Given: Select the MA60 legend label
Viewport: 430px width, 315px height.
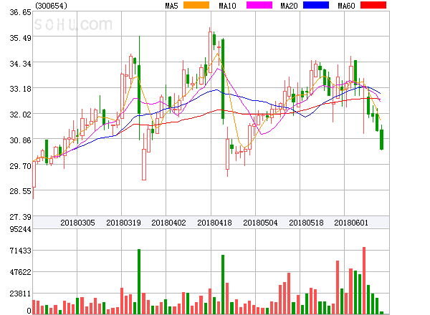Looking at the screenshot, I should click(346, 6).
